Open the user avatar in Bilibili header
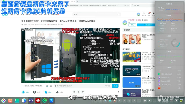Viewport: 185px width, 104px height. (x=138, y=14)
